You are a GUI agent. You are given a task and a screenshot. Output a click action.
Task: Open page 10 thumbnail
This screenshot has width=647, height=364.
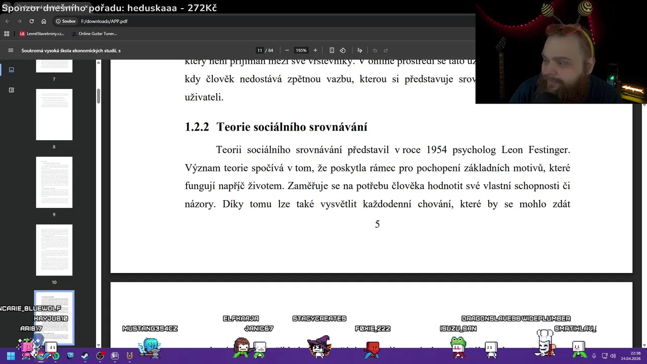pyautogui.click(x=54, y=250)
